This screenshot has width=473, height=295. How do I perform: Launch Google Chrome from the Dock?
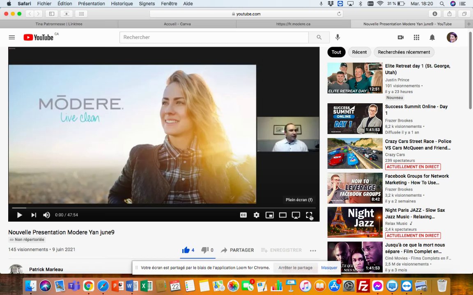(x=89, y=286)
